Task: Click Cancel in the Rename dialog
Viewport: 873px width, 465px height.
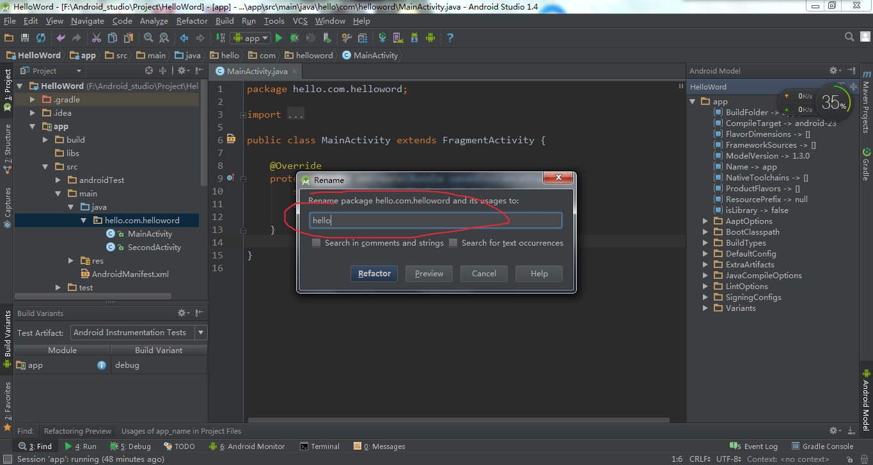Action: [484, 274]
